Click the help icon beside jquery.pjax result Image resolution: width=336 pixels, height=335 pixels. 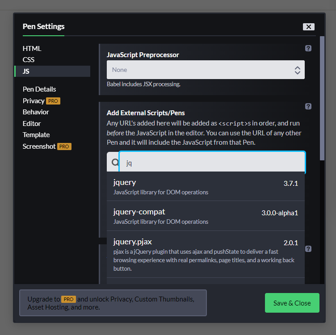coord(308,249)
